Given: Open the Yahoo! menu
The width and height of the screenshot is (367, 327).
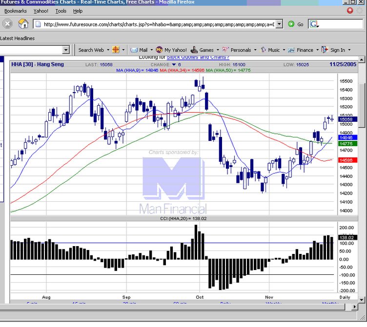Looking at the screenshot, I should click(x=41, y=11).
